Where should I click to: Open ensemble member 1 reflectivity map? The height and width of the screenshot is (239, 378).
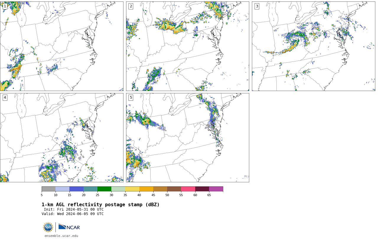click(61, 46)
